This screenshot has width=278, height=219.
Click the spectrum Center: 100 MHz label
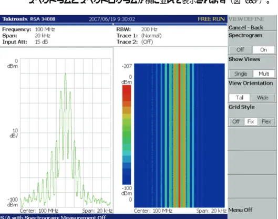39,211
